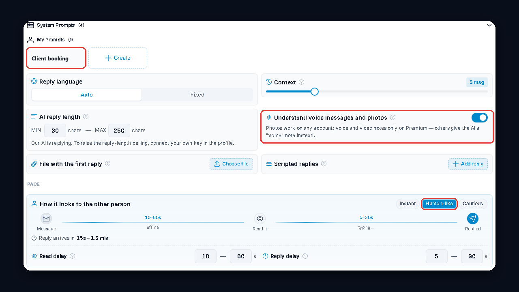Click the envelope Message icon in pace timeline
This screenshot has width=519, height=292.
(x=46, y=219)
